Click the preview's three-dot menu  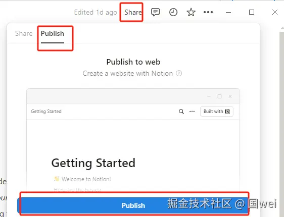pos(192,112)
